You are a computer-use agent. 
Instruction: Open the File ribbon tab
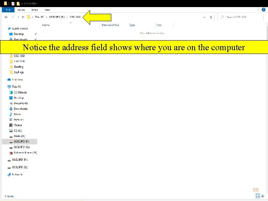click(8, 10)
